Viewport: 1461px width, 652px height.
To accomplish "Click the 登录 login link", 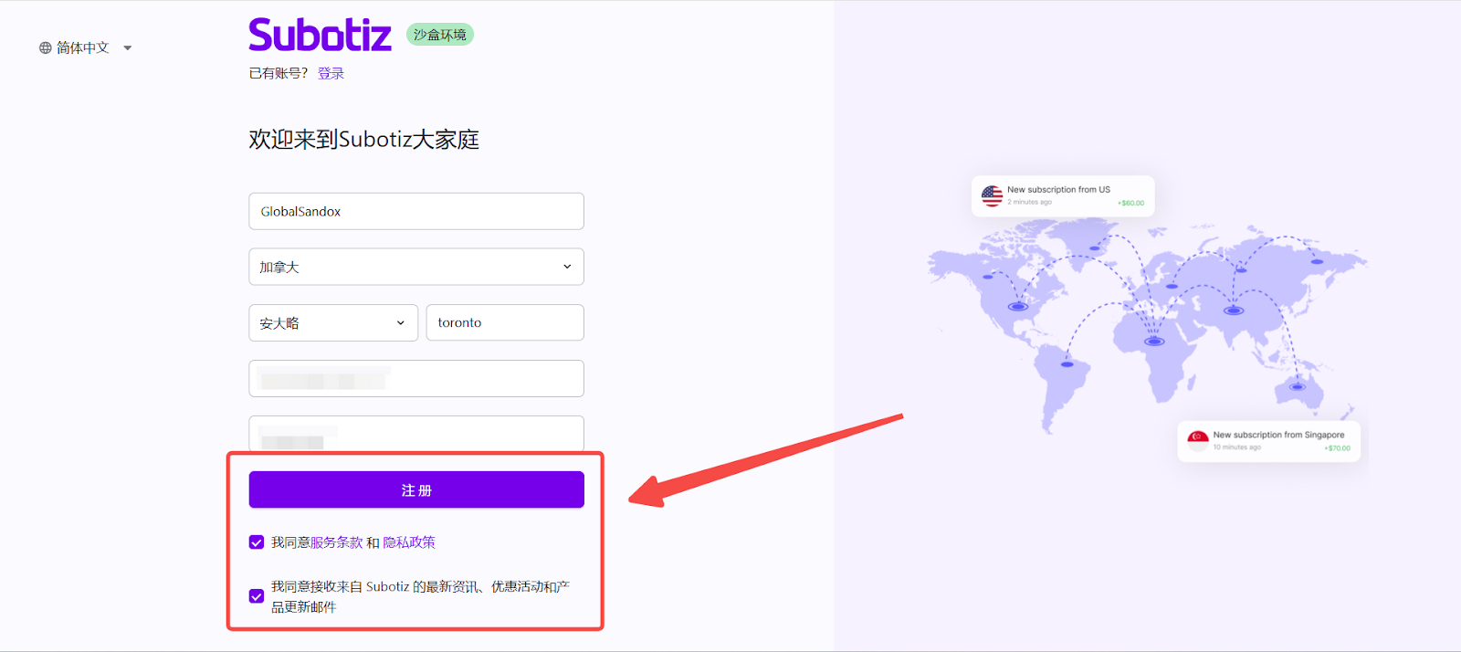I will coord(331,73).
